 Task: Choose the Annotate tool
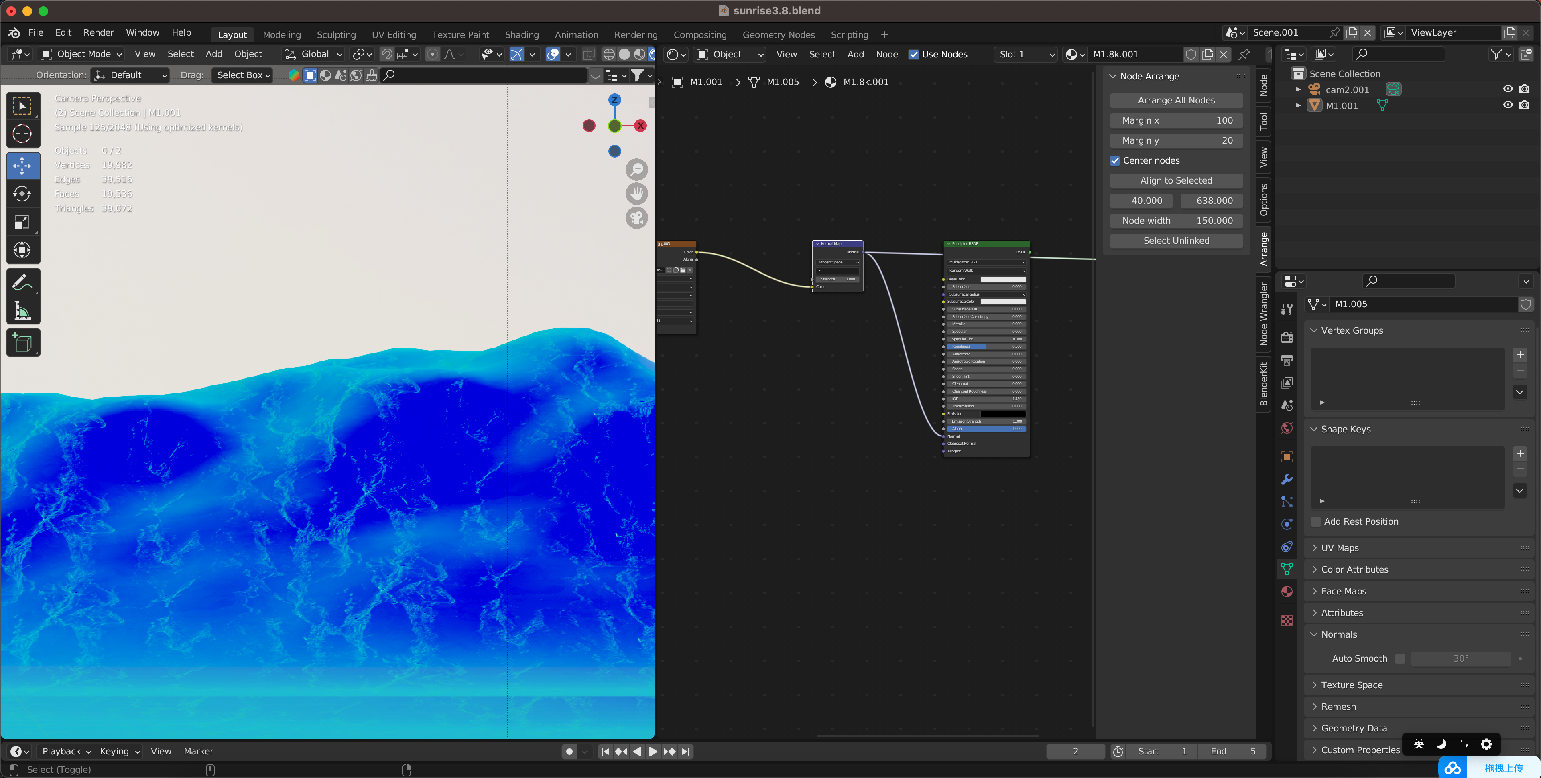(23, 282)
